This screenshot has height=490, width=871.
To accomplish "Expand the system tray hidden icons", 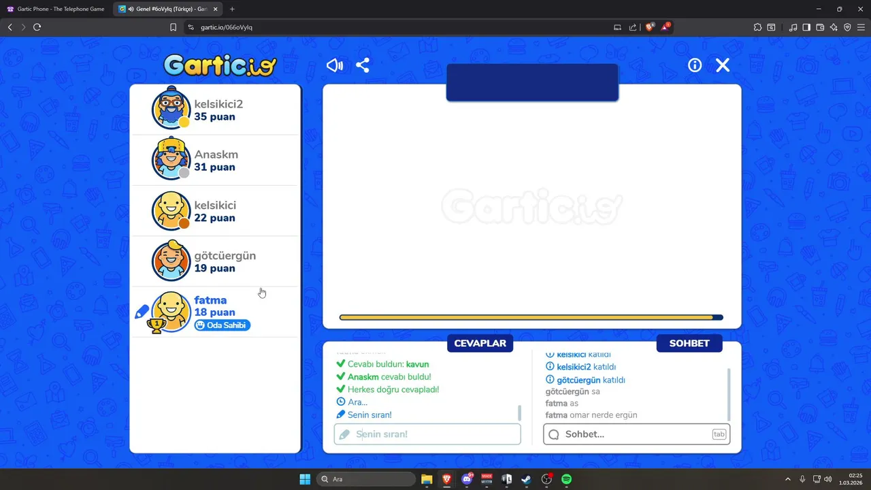I will pyautogui.click(x=788, y=479).
